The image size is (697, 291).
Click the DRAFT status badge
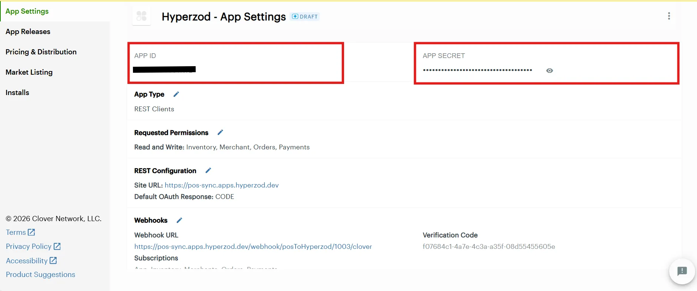coord(305,17)
